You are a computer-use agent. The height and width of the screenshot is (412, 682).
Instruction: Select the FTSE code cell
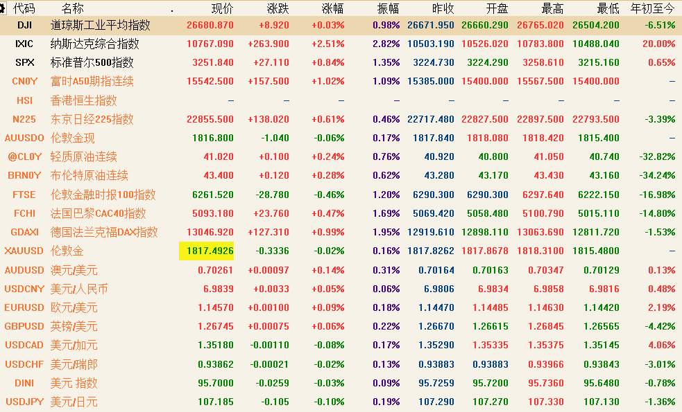[x=24, y=195]
